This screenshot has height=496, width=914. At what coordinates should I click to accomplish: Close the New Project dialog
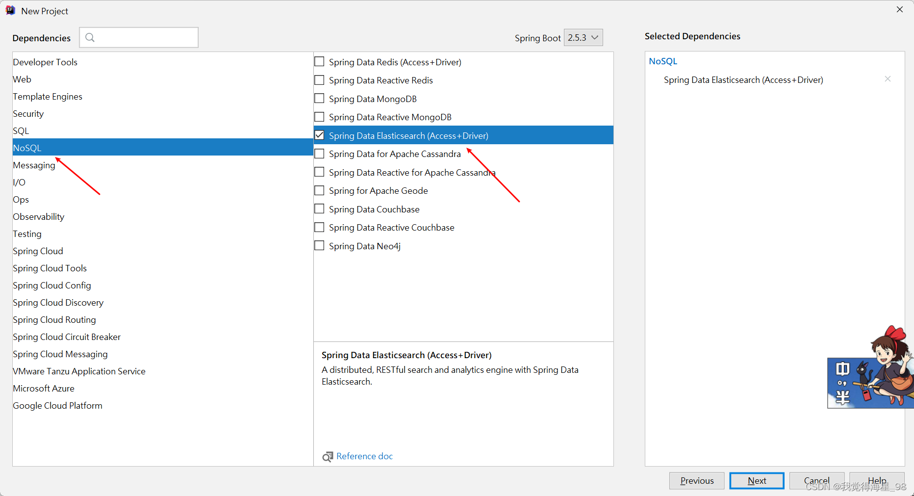pyautogui.click(x=900, y=9)
